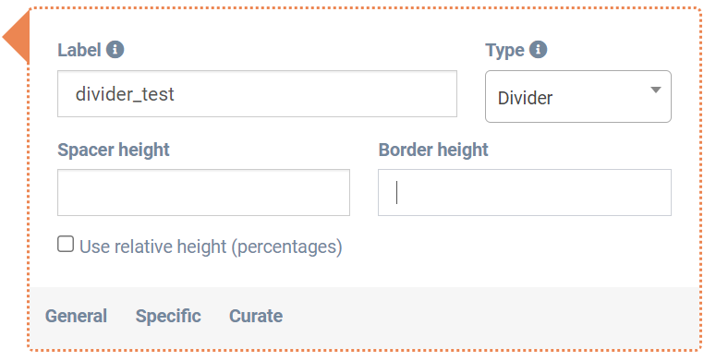The width and height of the screenshot is (716, 361).
Task: Click the 'Spacer height' heading
Action: pyautogui.click(x=114, y=150)
